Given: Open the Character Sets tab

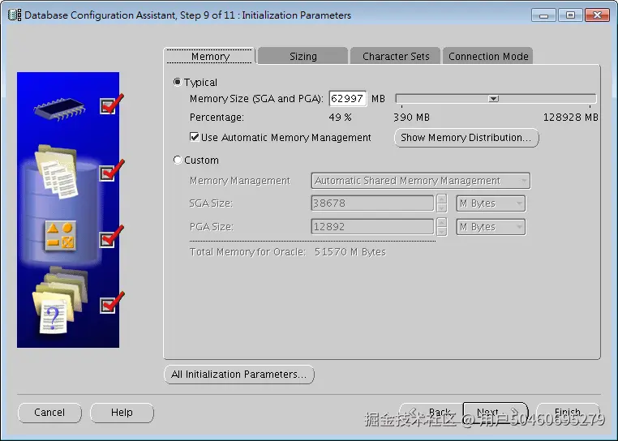Looking at the screenshot, I should (x=396, y=56).
